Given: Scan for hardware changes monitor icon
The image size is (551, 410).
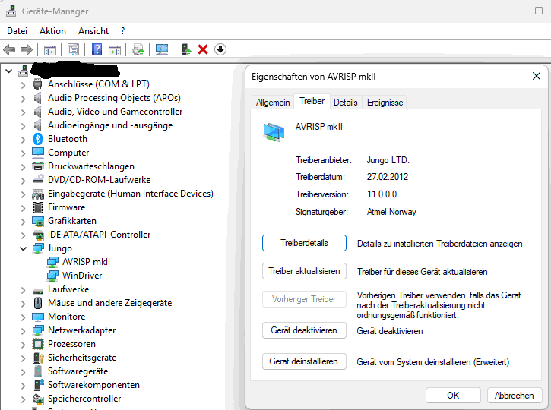Looking at the screenshot, I should point(162,49).
